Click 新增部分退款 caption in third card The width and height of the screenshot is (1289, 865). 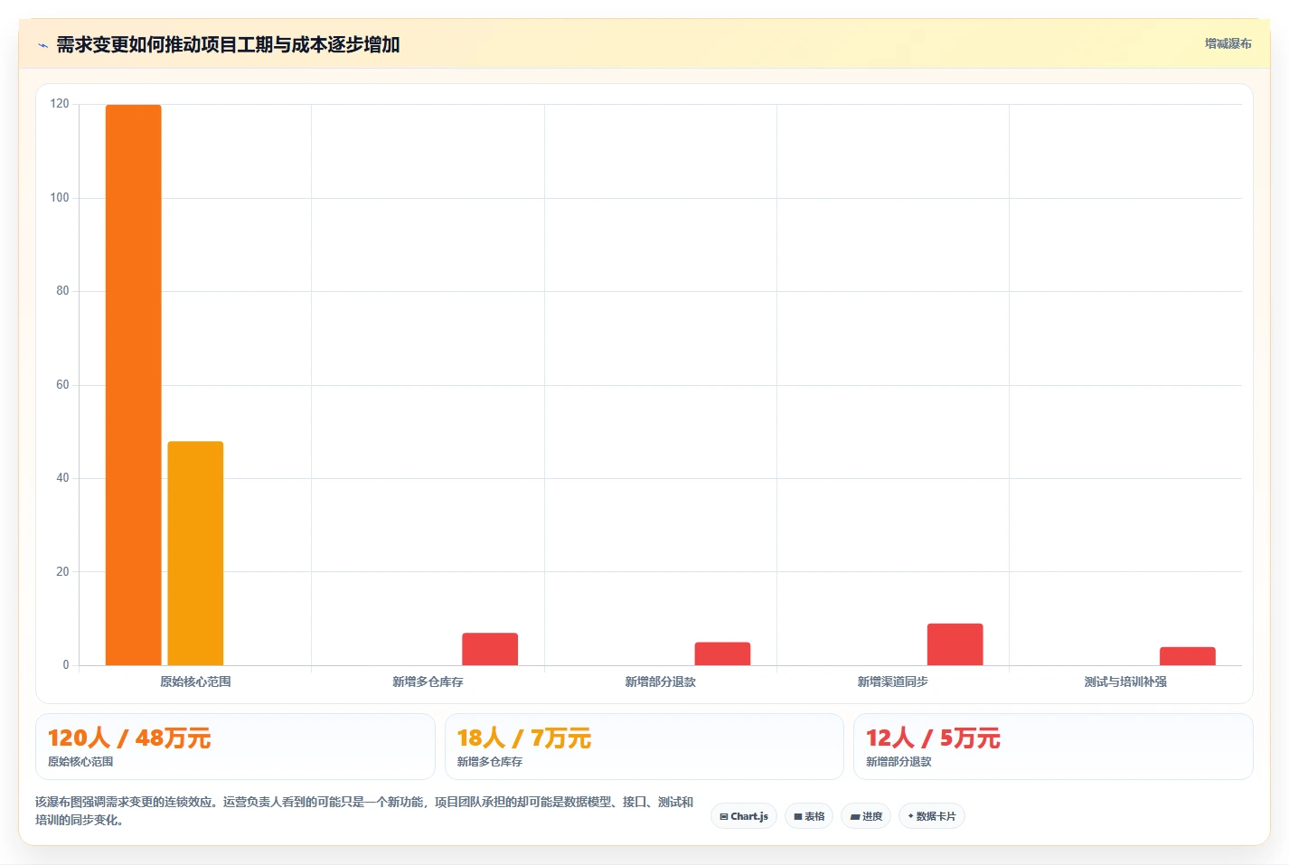click(899, 762)
